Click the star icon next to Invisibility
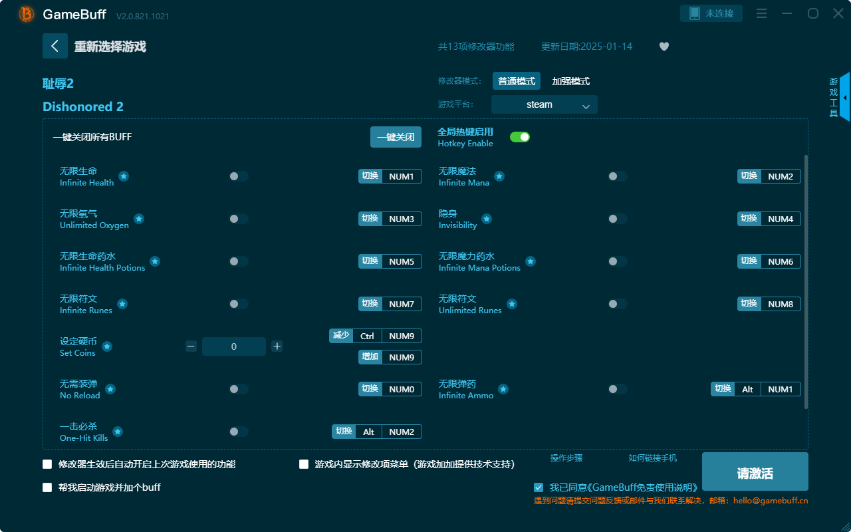 [x=486, y=219]
